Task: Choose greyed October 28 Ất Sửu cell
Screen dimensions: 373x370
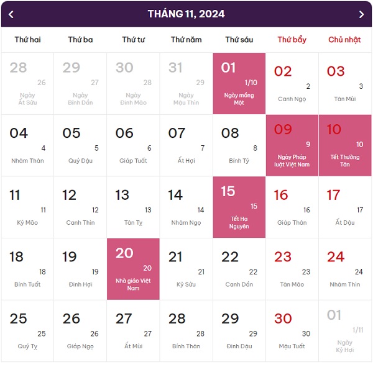Action: (x=27, y=83)
